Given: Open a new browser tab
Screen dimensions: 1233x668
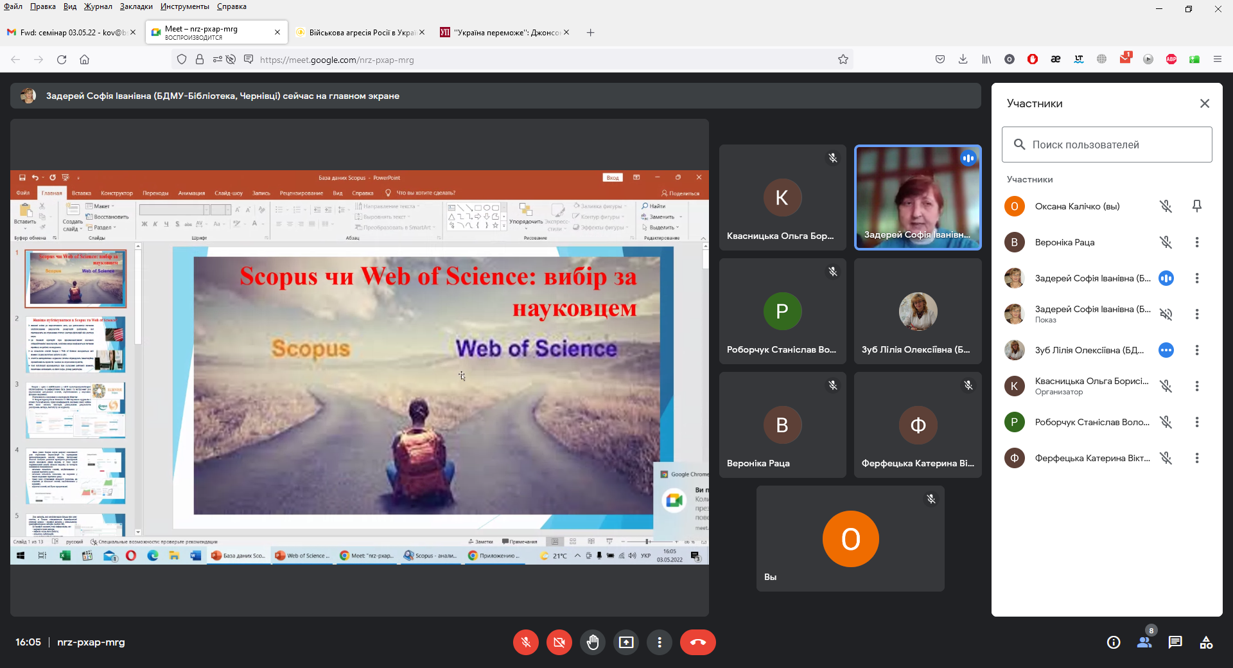Looking at the screenshot, I should pyautogui.click(x=590, y=32).
